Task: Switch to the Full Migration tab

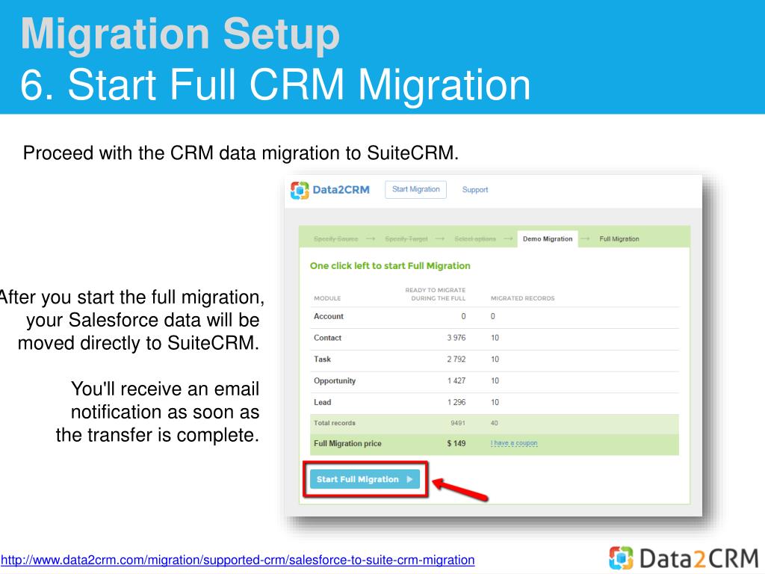Action: tap(619, 239)
